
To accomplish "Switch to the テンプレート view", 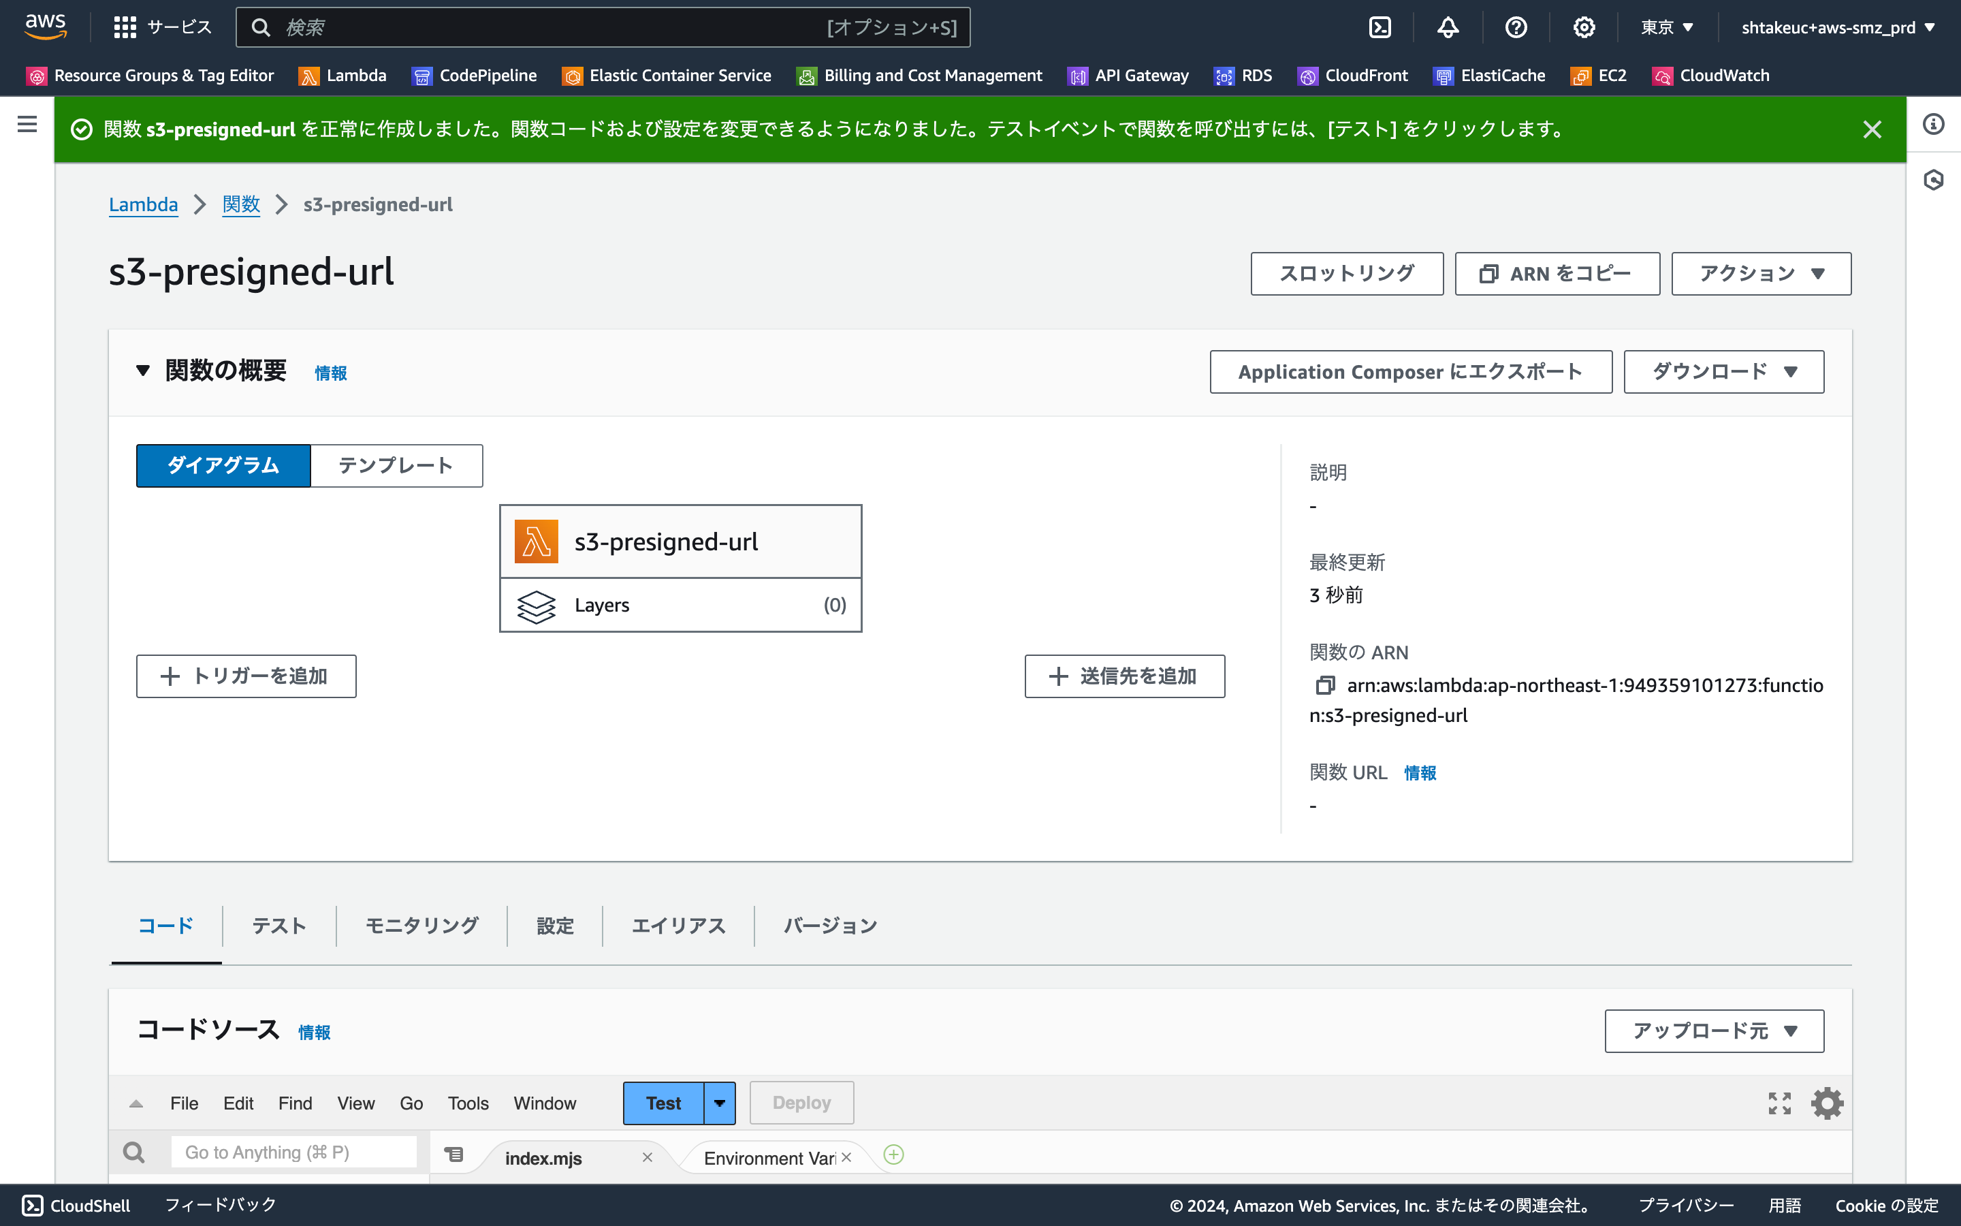I will [x=396, y=465].
